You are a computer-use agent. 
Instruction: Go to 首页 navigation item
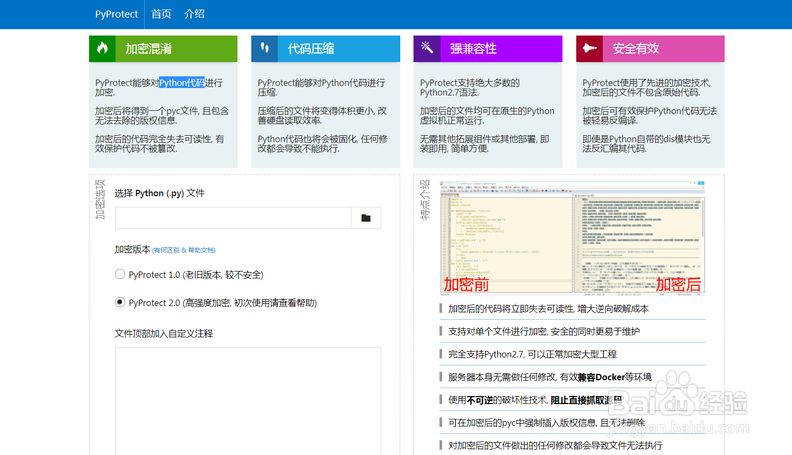pos(161,14)
